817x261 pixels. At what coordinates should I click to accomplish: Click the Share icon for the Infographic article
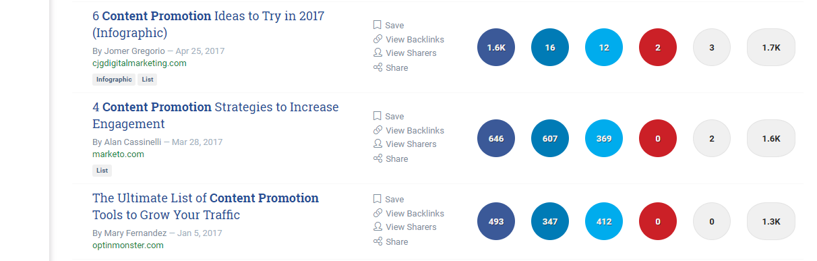tap(377, 67)
